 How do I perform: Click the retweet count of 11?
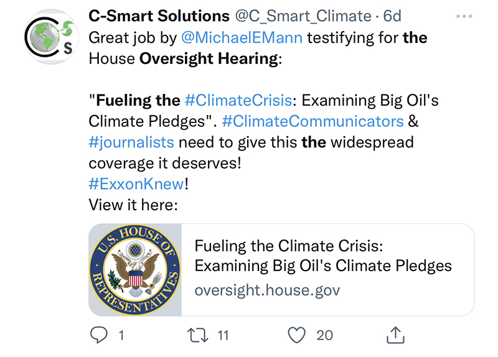[222, 336]
